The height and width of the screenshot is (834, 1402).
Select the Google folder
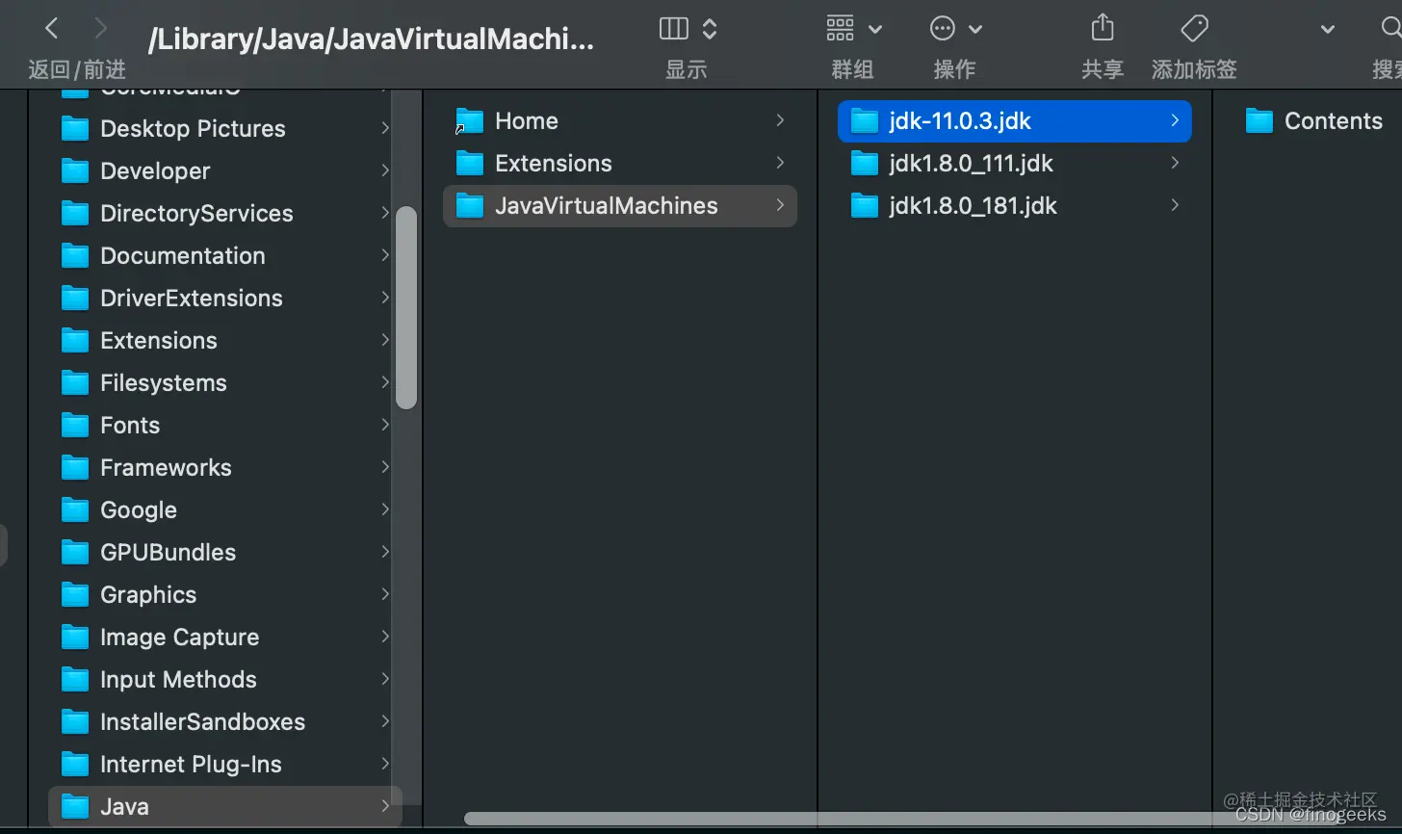click(x=225, y=509)
